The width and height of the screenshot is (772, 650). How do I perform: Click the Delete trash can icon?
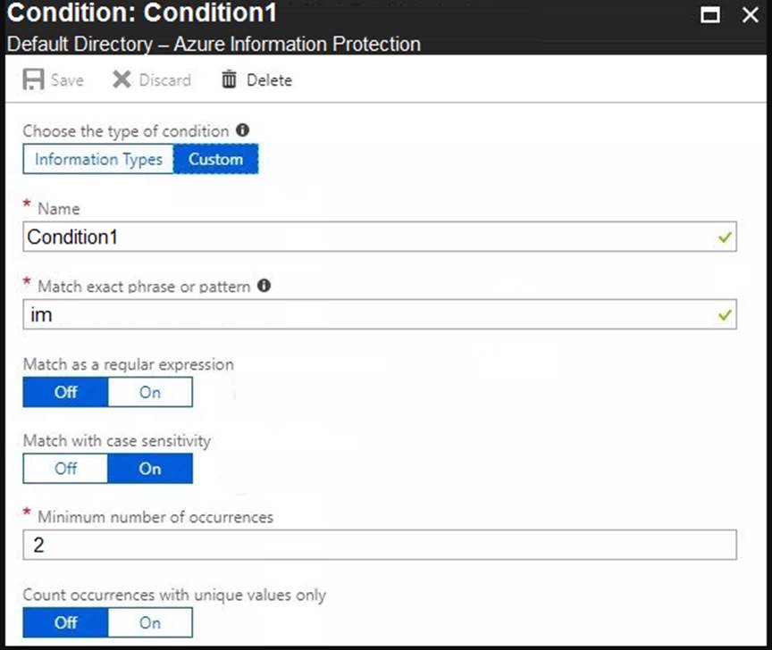tap(230, 80)
